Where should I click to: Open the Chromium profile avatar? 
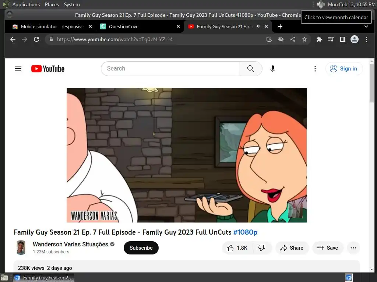pyautogui.click(x=355, y=39)
